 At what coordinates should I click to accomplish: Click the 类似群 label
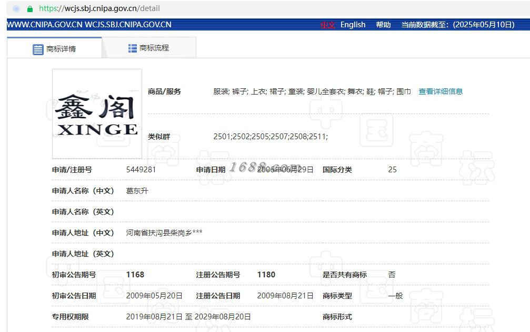(159, 137)
